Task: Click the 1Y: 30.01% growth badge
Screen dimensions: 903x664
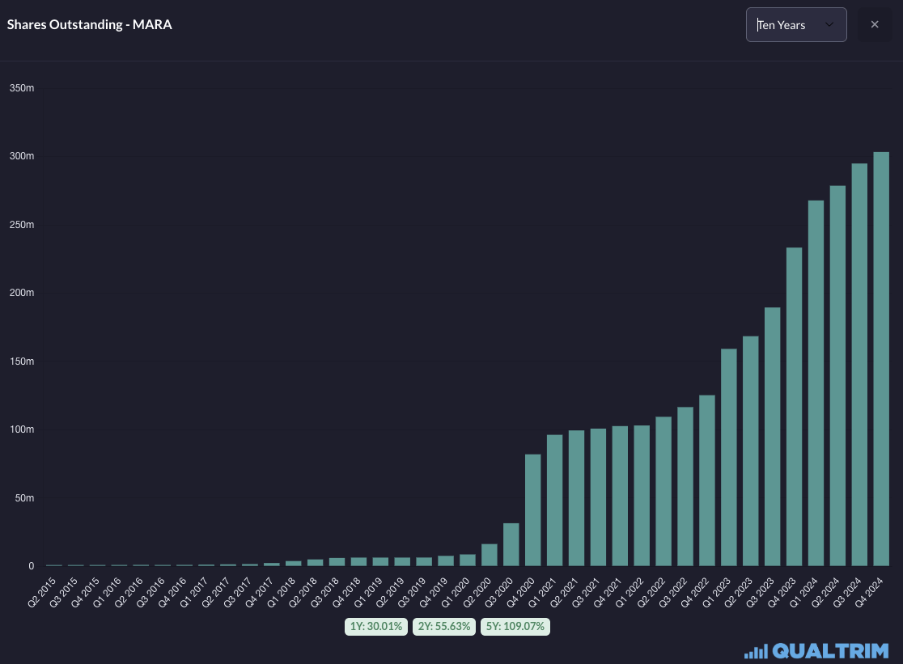Action: (x=375, y=626)
